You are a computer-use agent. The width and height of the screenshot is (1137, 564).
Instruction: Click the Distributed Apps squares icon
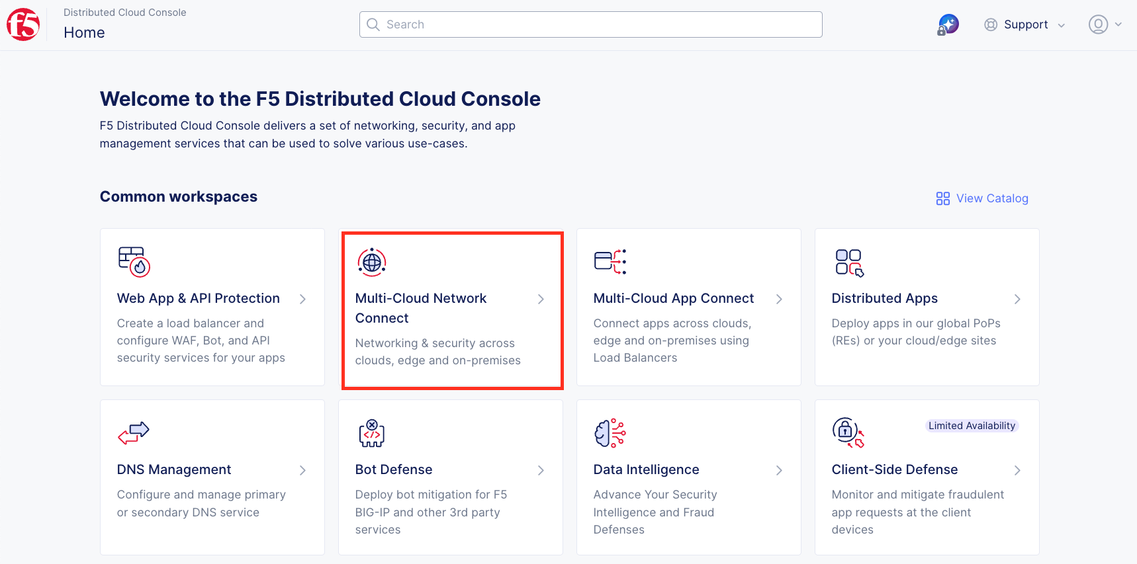point(850,262)
